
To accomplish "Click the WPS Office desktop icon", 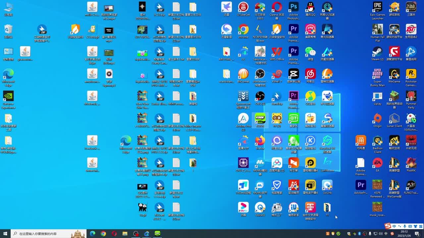I will tap(277, 52).
